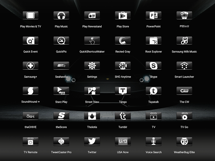Tap the Tango icon
This screenshot has width=215, height=161.
pyautogui.click(x=123, y=91)
